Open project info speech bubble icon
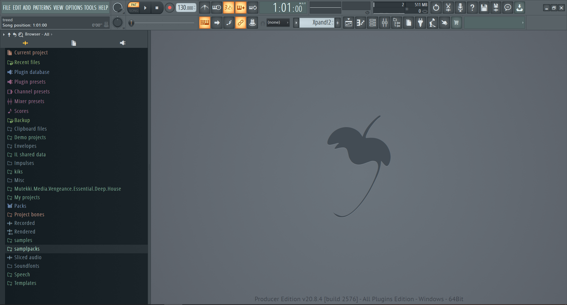Viewport: 567px width, 305px height. pyautogui.click(x=507, y=8)
